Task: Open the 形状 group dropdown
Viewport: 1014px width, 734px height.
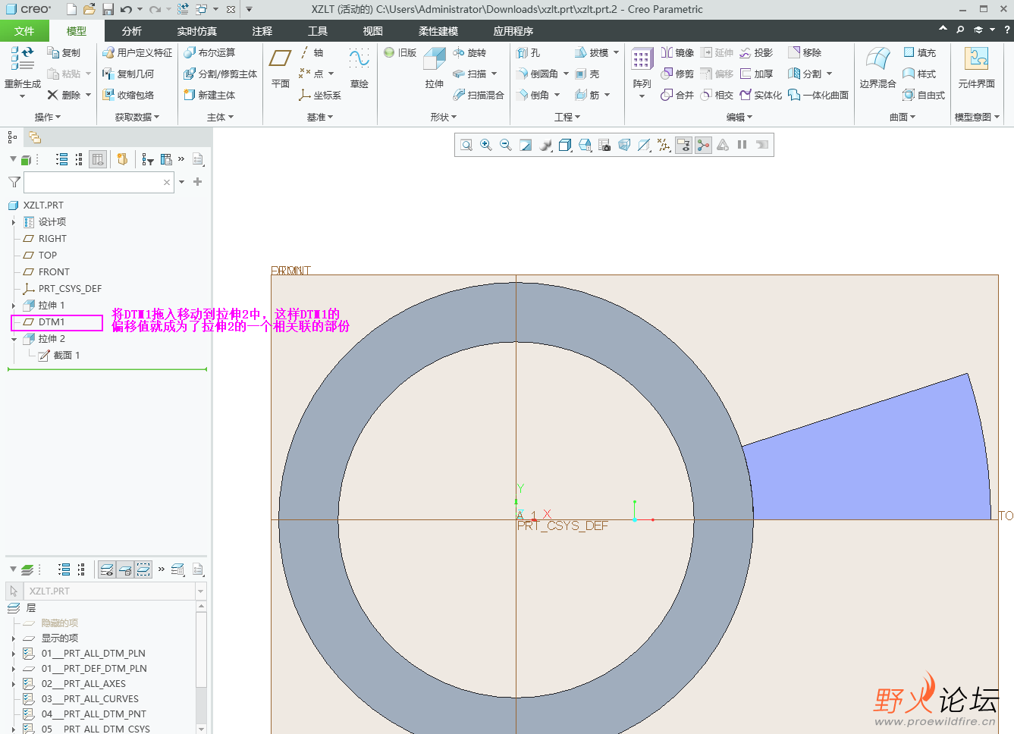Action: point(444,117)
